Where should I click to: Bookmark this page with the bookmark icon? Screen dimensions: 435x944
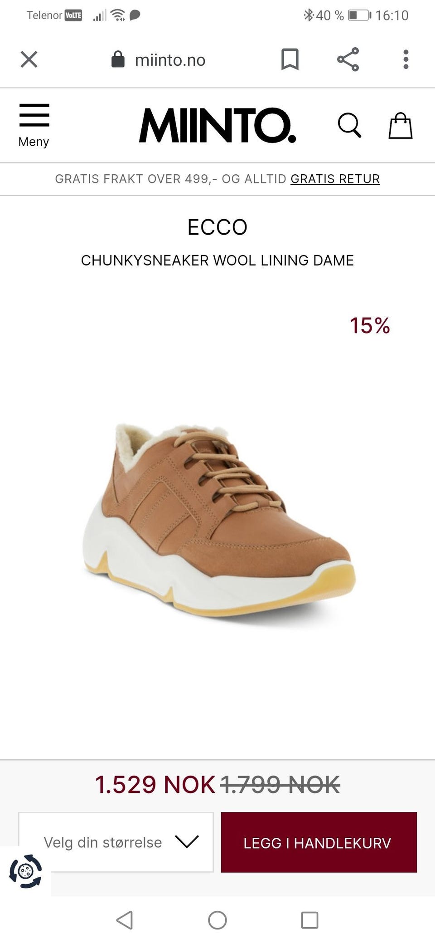click(290, 59)
